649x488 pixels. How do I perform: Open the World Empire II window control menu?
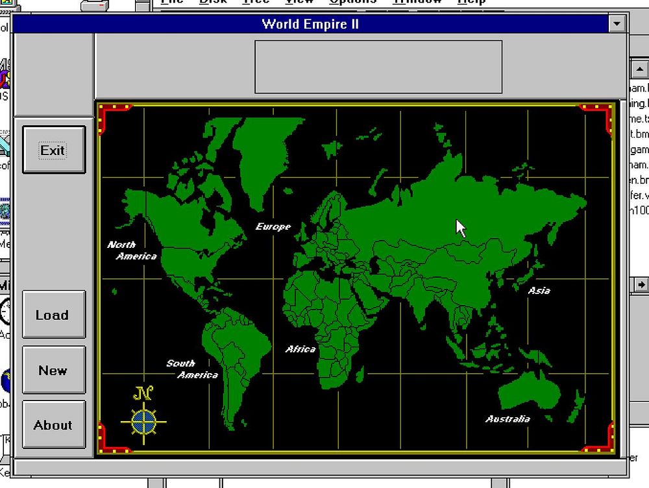pos(617,24)
